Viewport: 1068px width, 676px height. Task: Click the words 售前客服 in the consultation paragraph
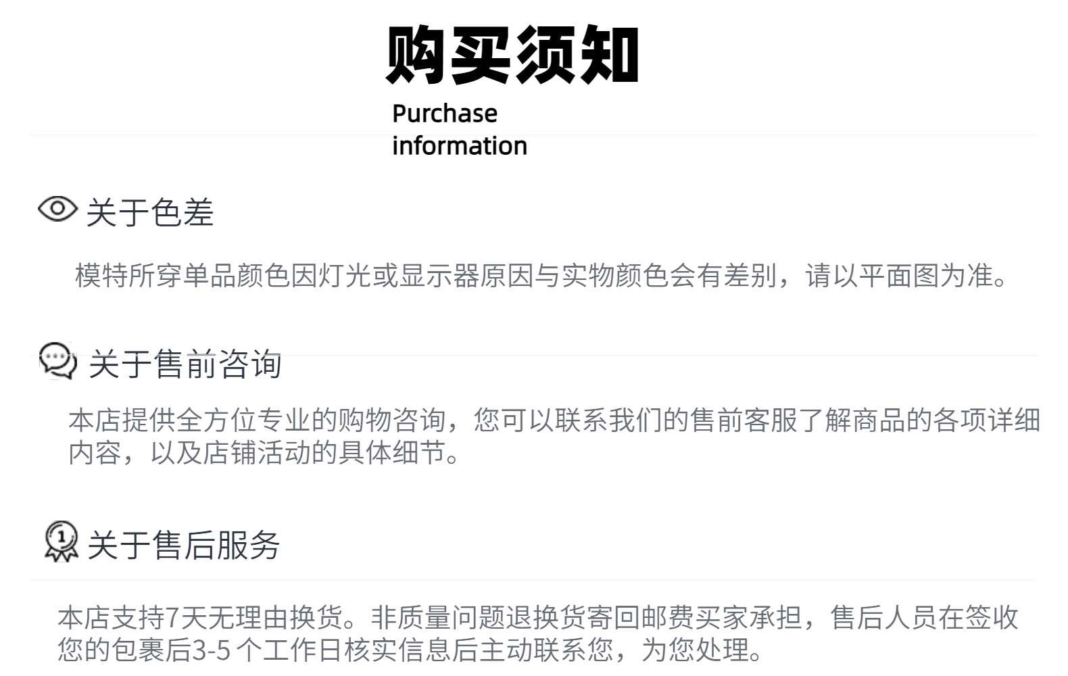(744, 420)
